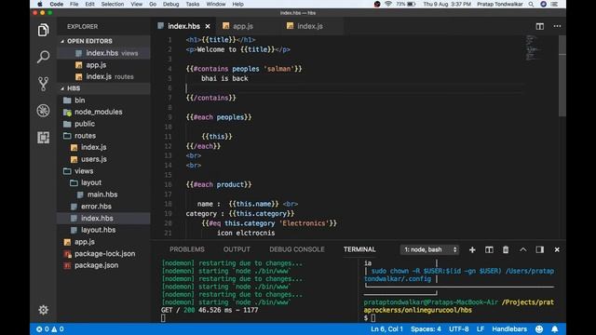Viewport: 596px width, 335px height.
Task: Kill terminal with trash icon
Action: pyautogui.click(x=506, y=249)
